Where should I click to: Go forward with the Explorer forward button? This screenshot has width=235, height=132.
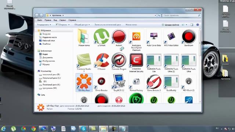[x=41, y=15]
